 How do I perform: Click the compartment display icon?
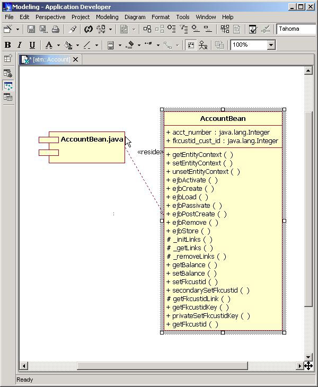[111, 45]
